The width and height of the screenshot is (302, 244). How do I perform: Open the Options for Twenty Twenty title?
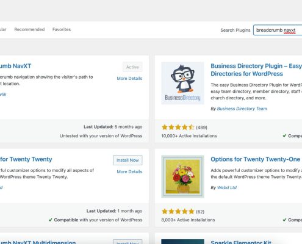[26, 159]
